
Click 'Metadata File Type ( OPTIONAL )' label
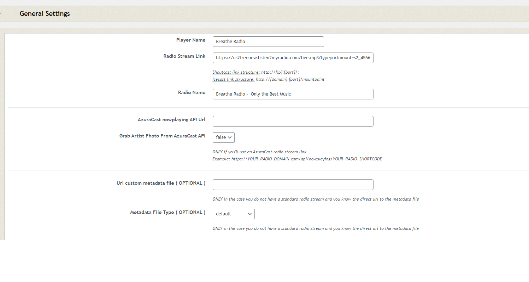[x=168, y=213]
